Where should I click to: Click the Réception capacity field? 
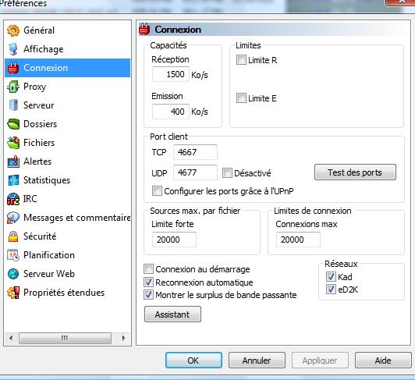coord(171,74)
